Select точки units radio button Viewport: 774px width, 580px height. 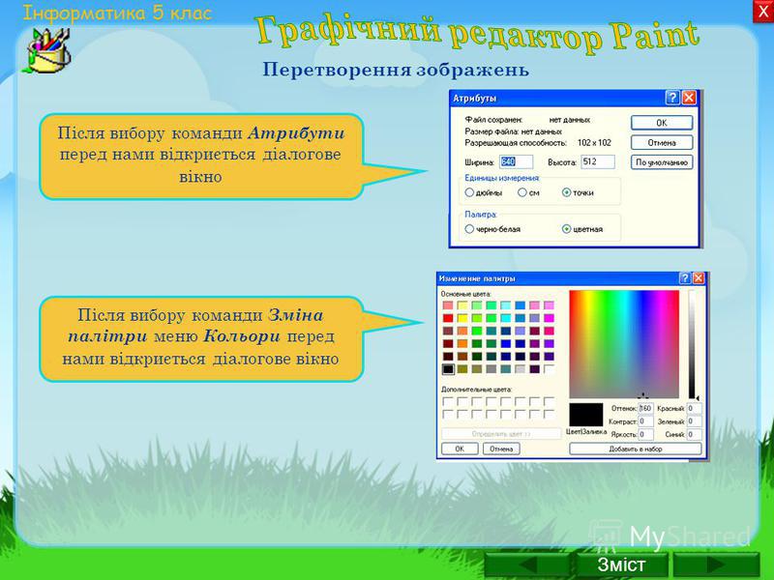[x=566, y=192]
